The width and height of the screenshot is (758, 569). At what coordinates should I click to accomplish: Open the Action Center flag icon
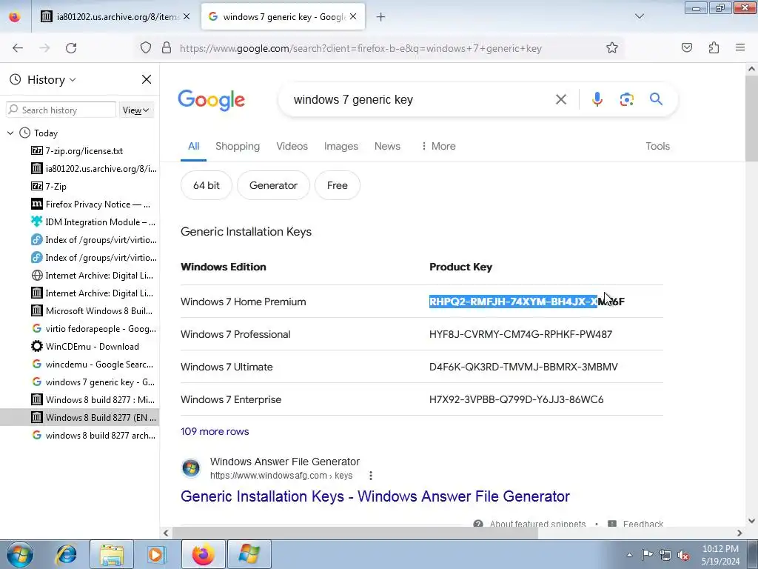point(647,554)
